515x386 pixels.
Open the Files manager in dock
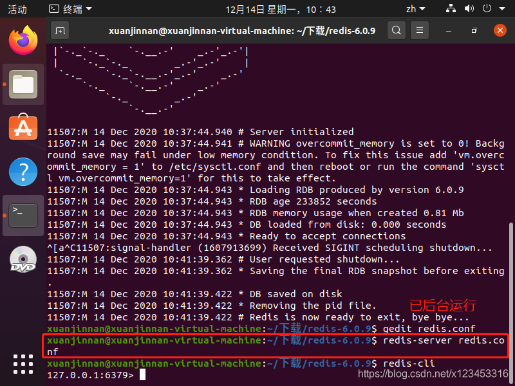23,84
